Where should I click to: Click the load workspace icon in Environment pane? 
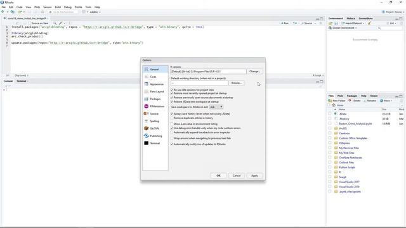[331, 23]
